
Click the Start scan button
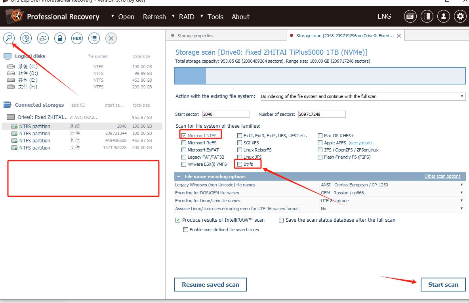443,284
